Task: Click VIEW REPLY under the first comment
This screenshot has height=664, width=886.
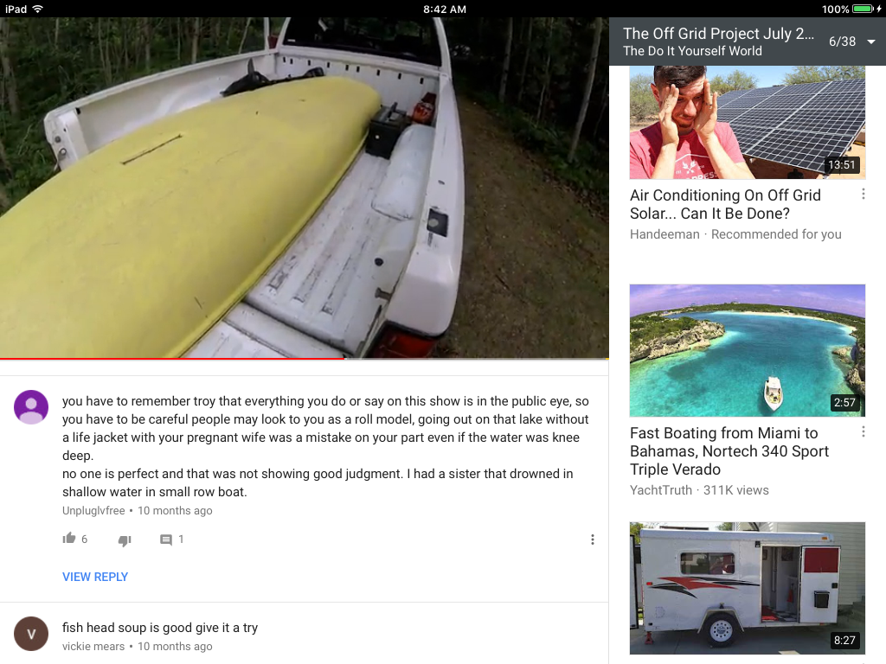Action: coord(95,577)
